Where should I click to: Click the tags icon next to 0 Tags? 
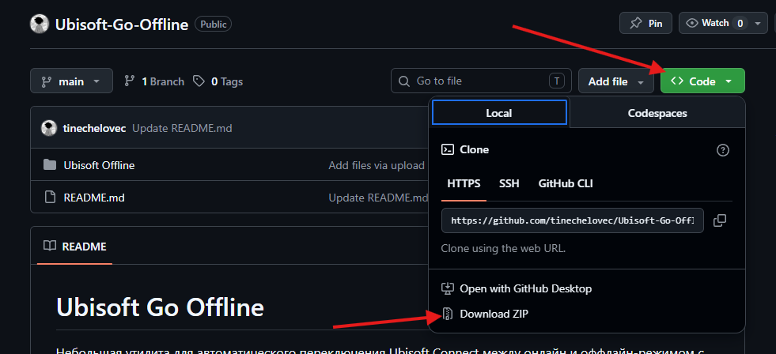199,81
